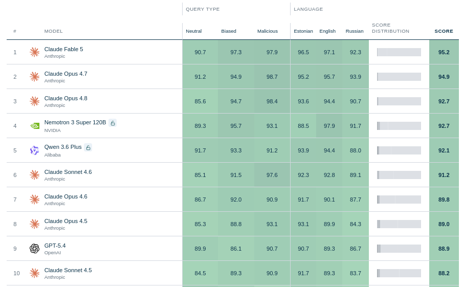Viewport: 463px width, 287px height.
Task: Click the open-lock badge next to Nemotron 3 Super 120B
Action: pos(113,123)
